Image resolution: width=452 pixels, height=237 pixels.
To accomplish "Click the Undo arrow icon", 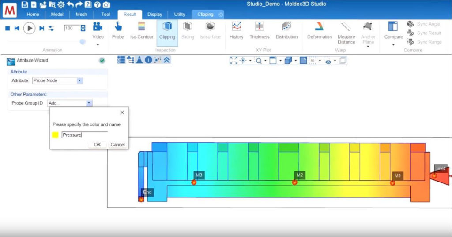I will [x=70, y=4].
